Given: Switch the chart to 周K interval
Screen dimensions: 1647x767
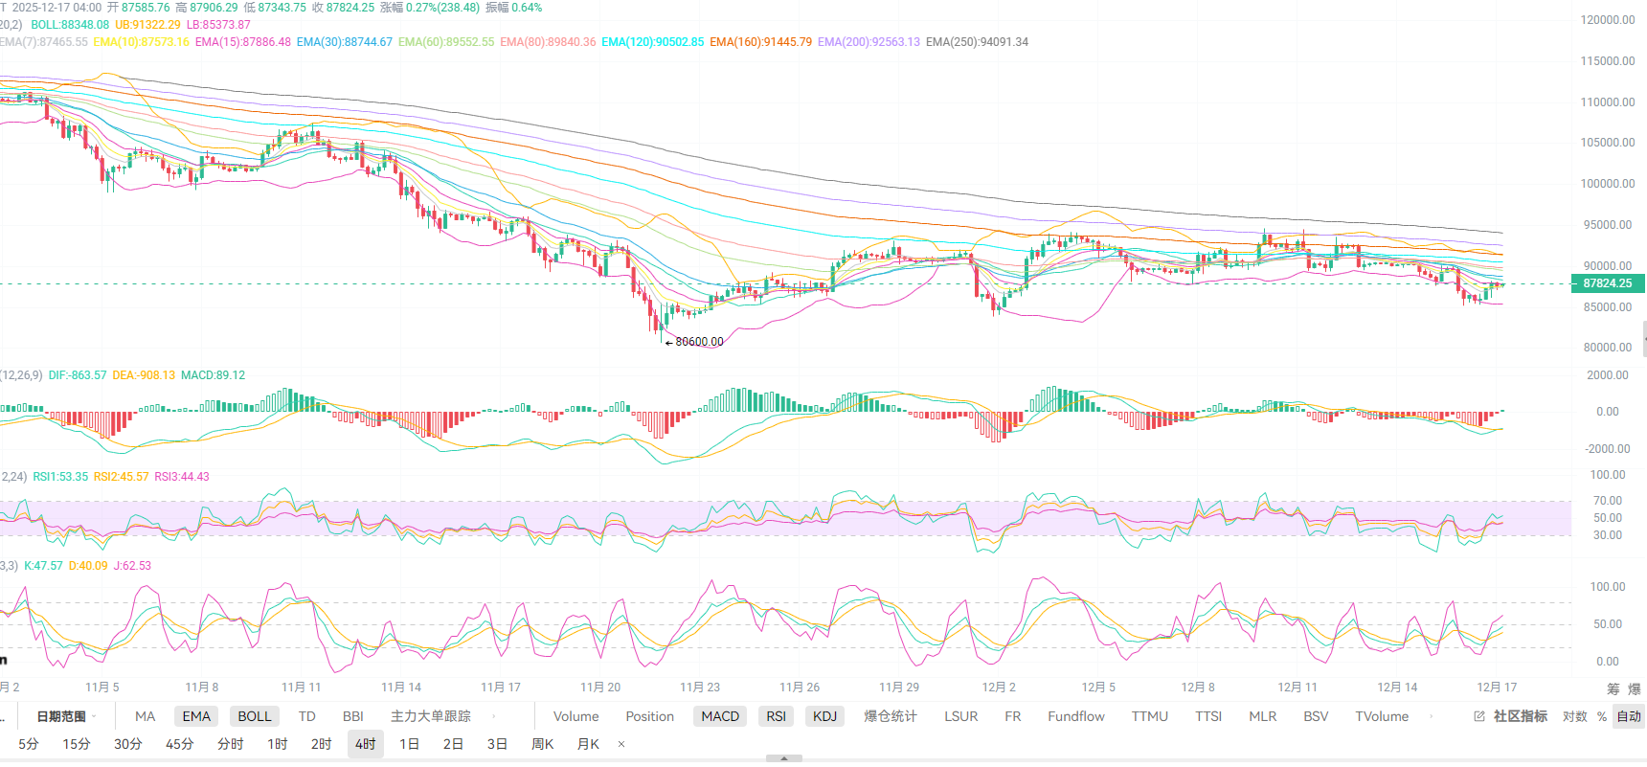Looking at the screenshot, I should click(x=542, y=744).
